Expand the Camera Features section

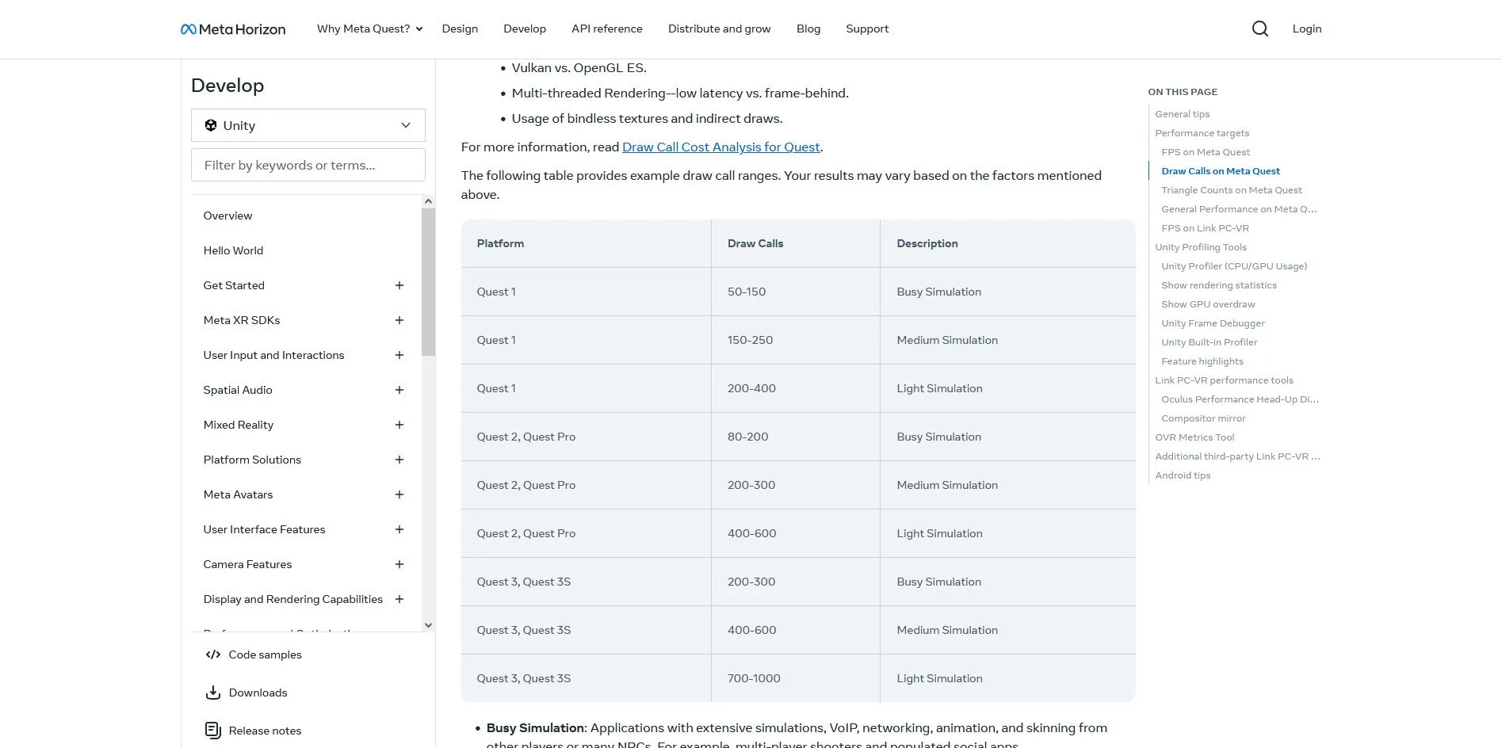(399, 564)
